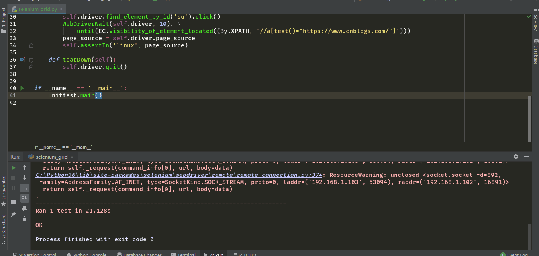539x256 pixels.
Task: Click the Stop process square icon
Action: point(13,178)
